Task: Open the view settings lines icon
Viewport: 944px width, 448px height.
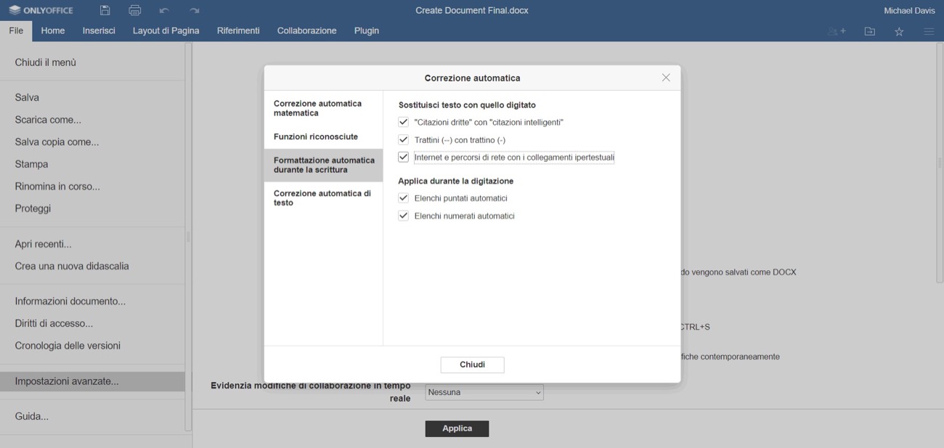Action: pos(929,31)
